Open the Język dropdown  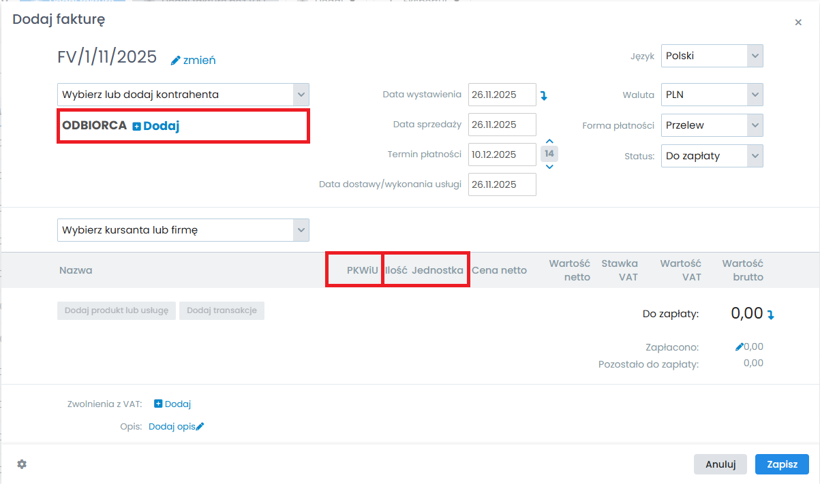click(x=755, y=56)
